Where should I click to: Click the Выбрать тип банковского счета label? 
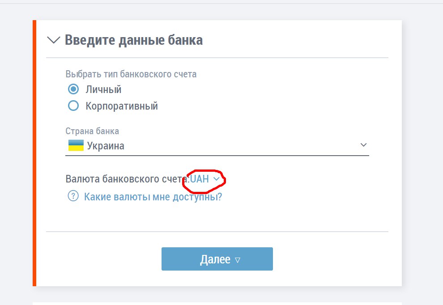tap(131, 74)
